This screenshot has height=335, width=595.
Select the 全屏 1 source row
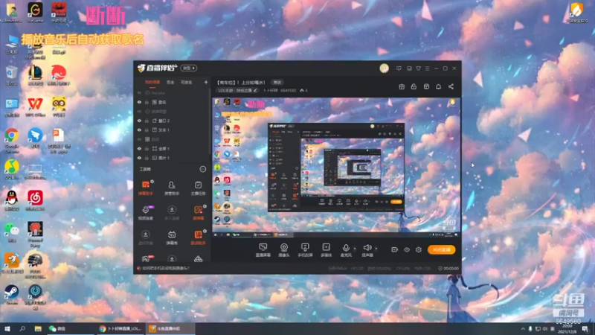173,148
